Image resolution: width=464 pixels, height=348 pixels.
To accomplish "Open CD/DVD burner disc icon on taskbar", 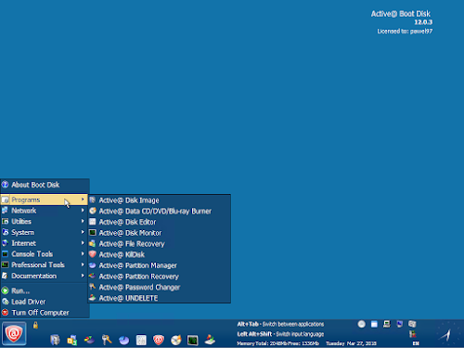I will point(175,340).
